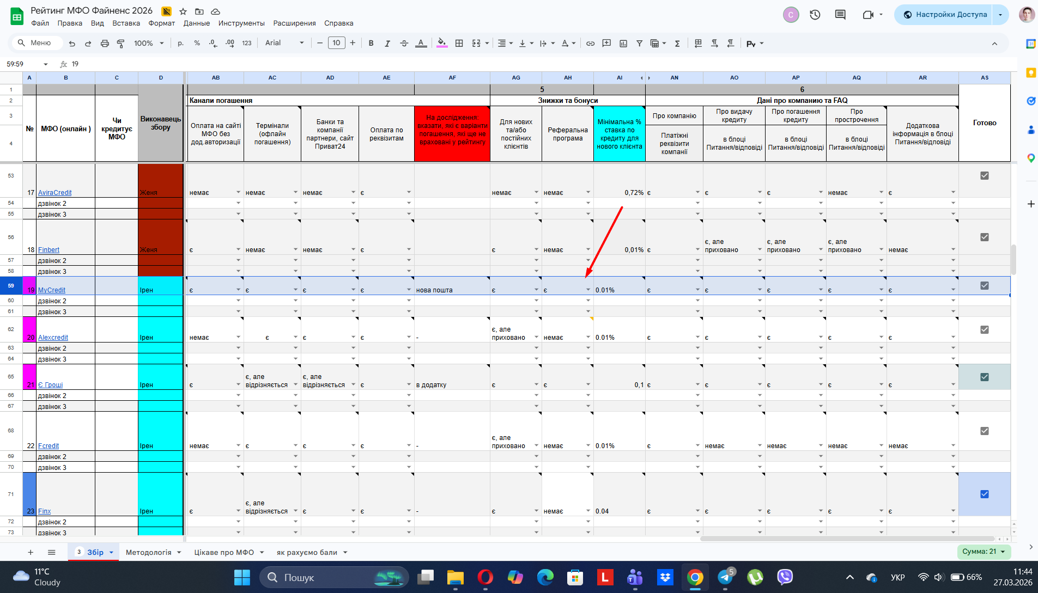Viewport: 1038px width, 593px height.
Task: Toggle the Готово checkbox for AviraCredit row
Action: pyautogui.click(x=984, y=175)
